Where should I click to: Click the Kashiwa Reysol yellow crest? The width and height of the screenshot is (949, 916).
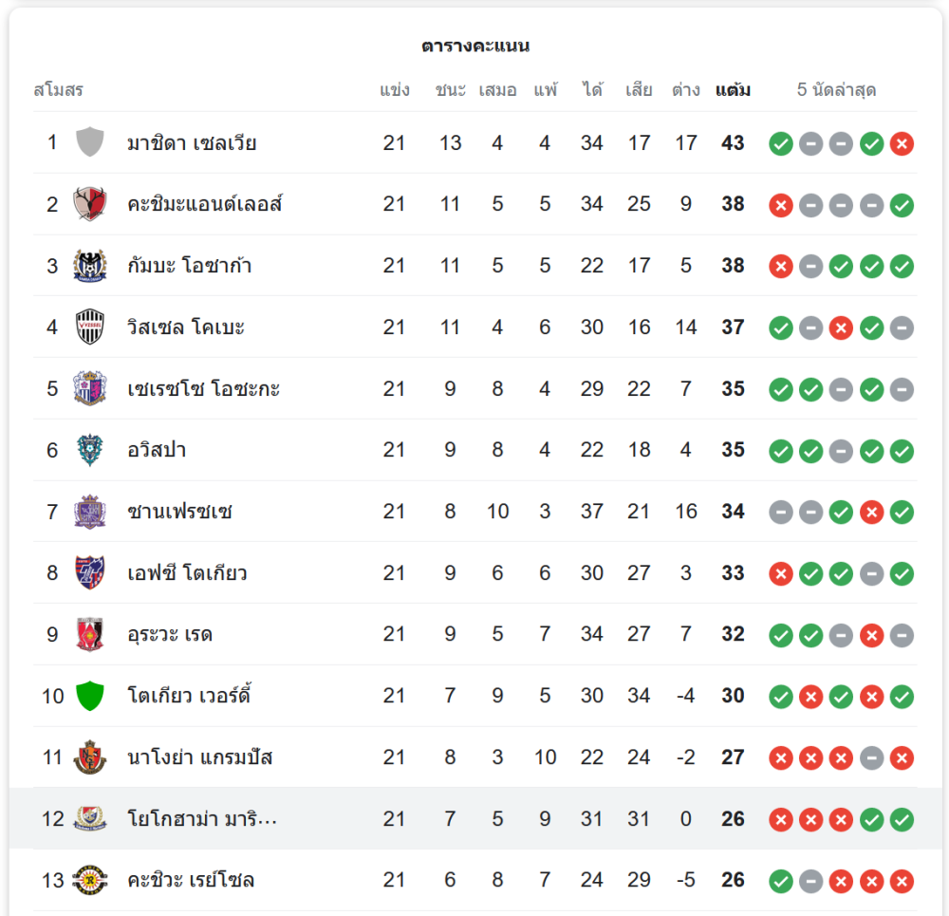click(x=90, y=880)
